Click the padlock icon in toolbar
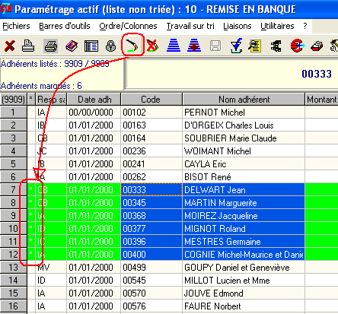Viewport: 338px width, 314px height. point(110,46)
